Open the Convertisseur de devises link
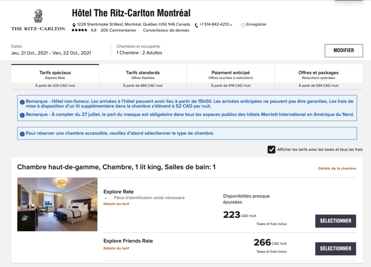The height and width of the screenshot is (267, 371). pos(166,30)
